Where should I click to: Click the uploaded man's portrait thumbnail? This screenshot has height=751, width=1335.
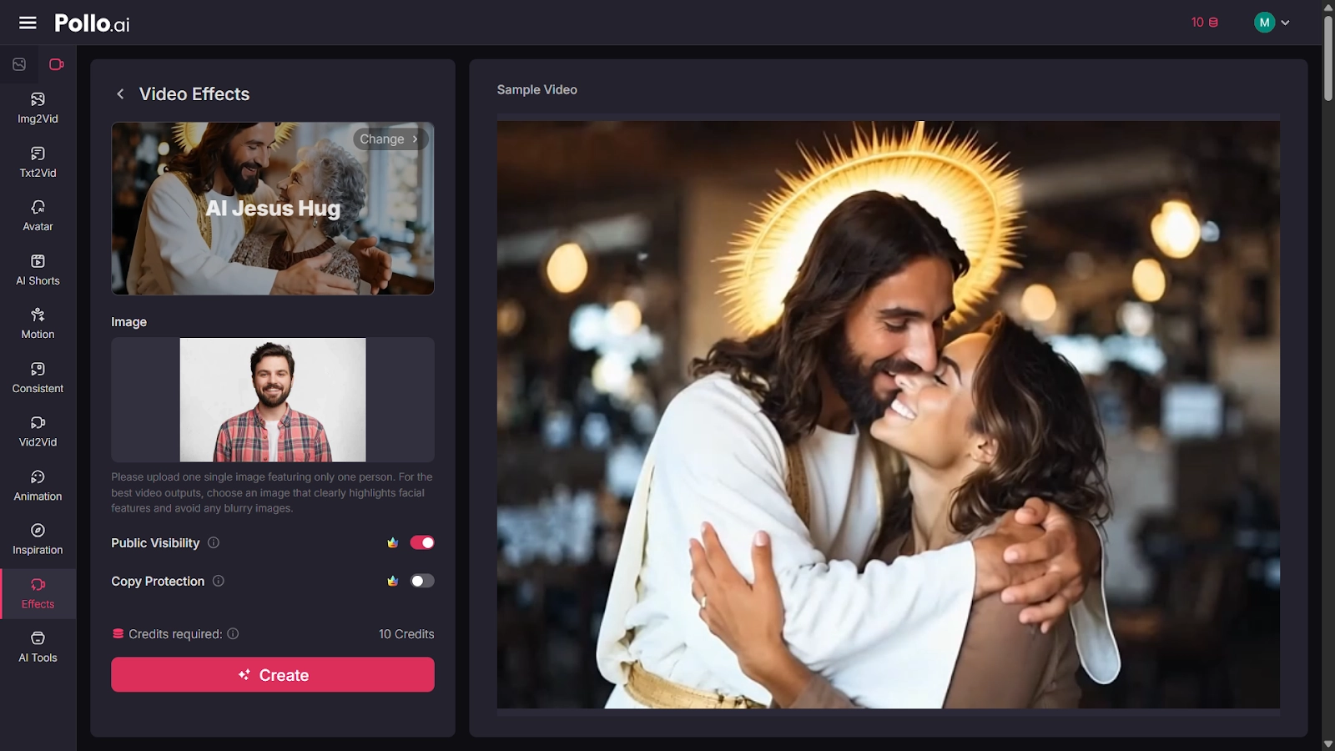point(273,400)
